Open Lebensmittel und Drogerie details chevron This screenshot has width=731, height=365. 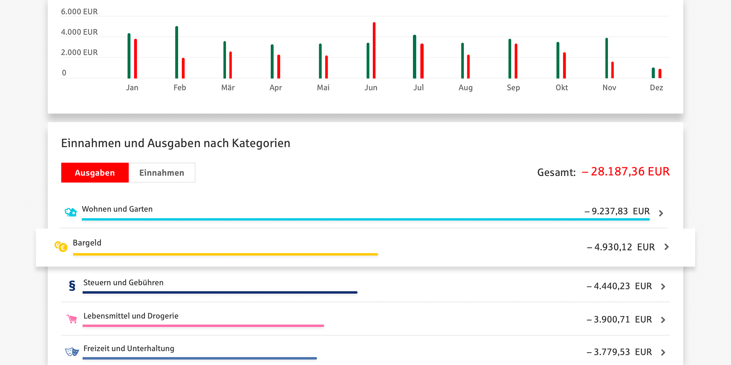(663, 320)
